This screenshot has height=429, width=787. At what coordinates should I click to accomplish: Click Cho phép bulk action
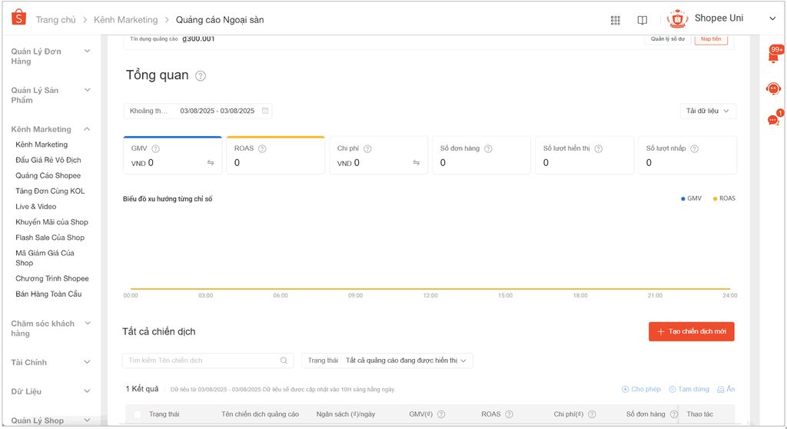(x=641, y=389)
